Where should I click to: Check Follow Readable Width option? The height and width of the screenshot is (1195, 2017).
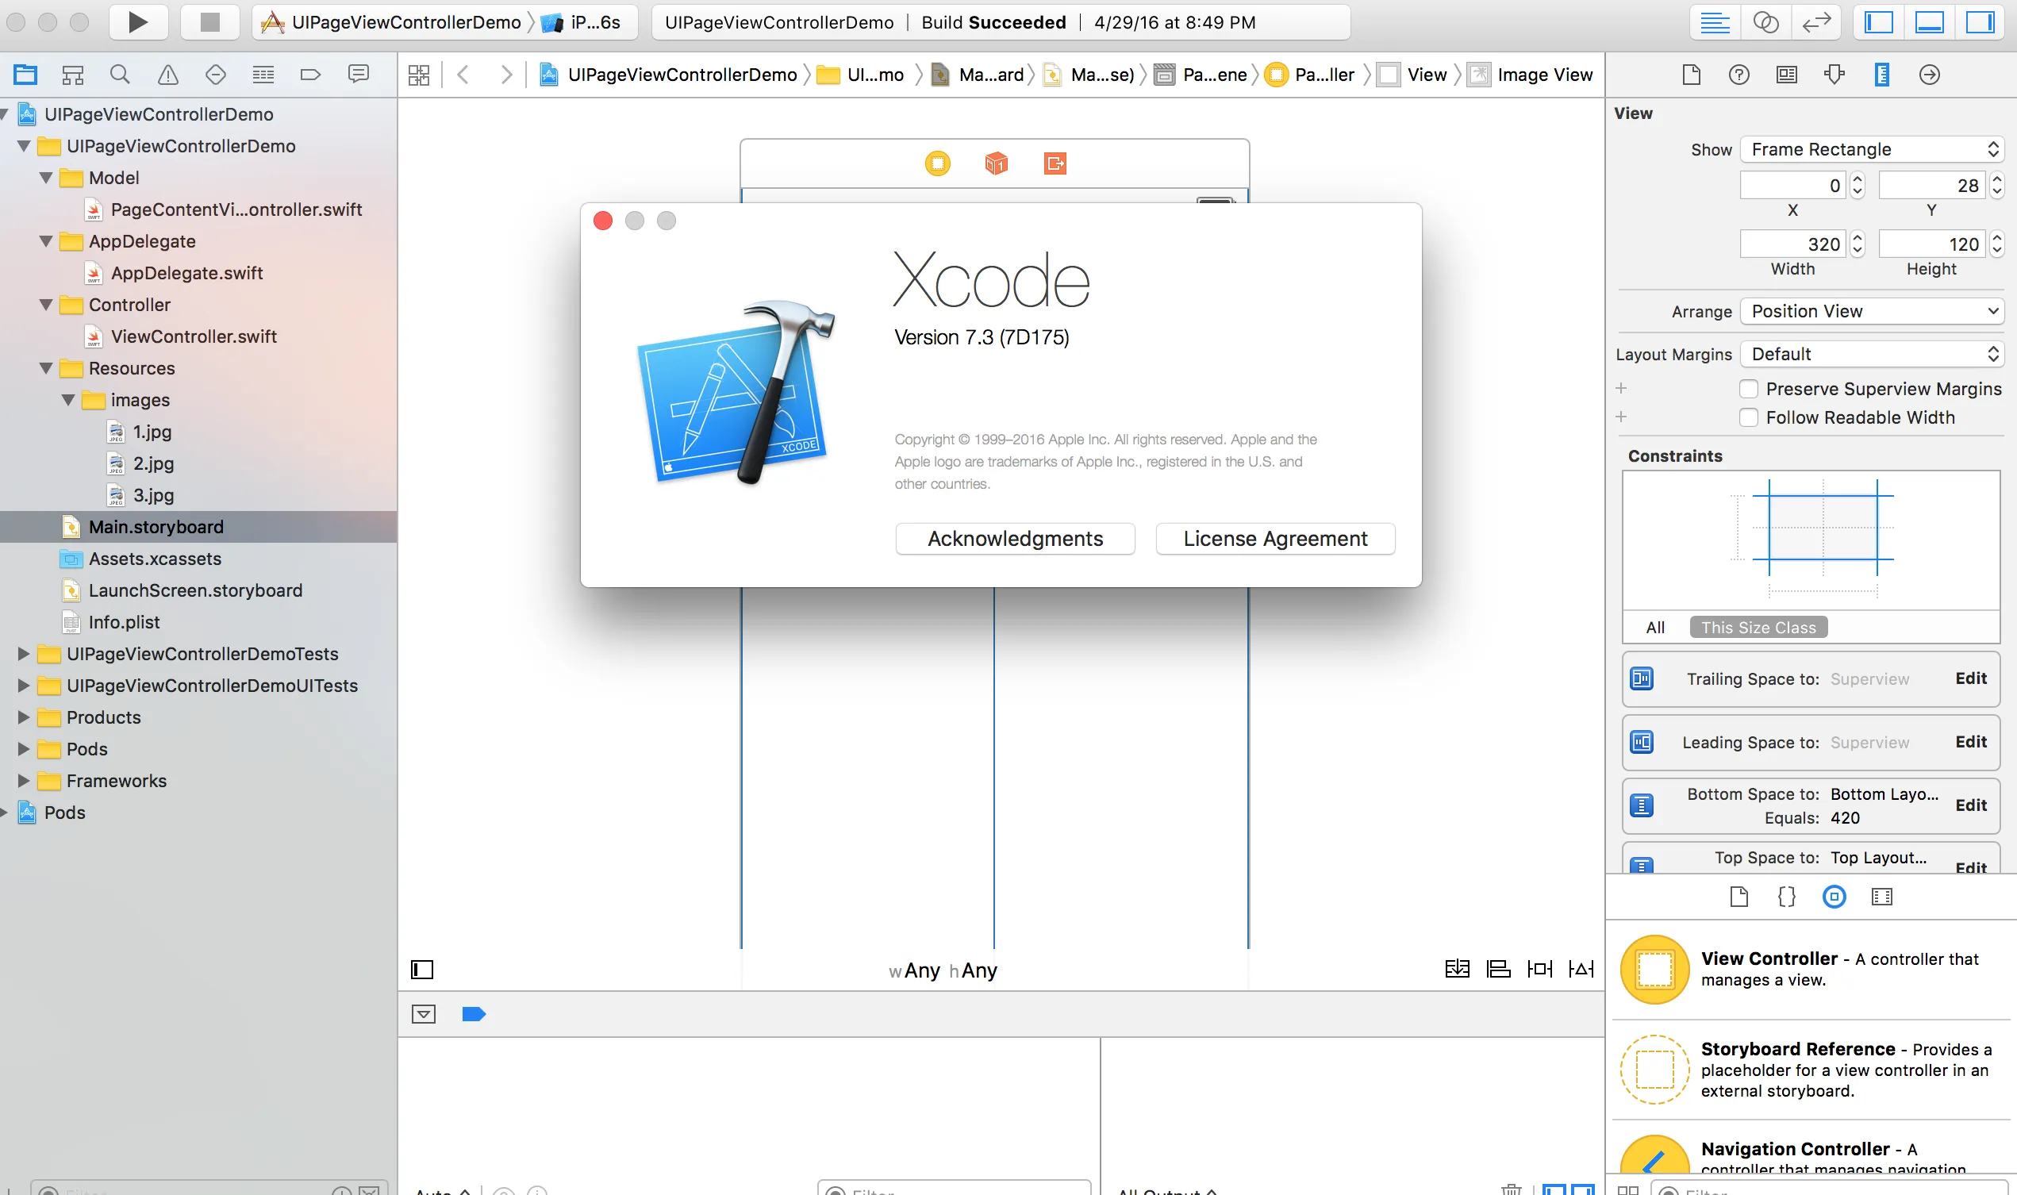tap(1749, 417)
